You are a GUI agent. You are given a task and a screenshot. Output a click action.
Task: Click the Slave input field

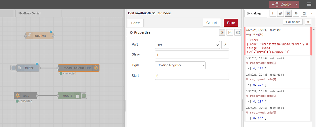pyautogui.click(x=192, y=55)
